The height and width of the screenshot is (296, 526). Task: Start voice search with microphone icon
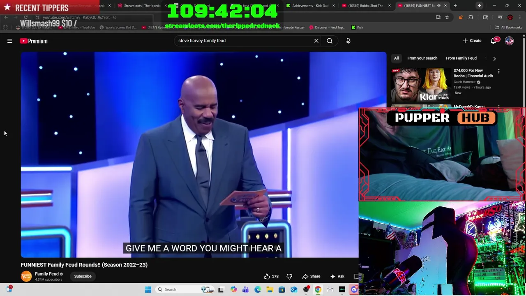pos(348,41)
